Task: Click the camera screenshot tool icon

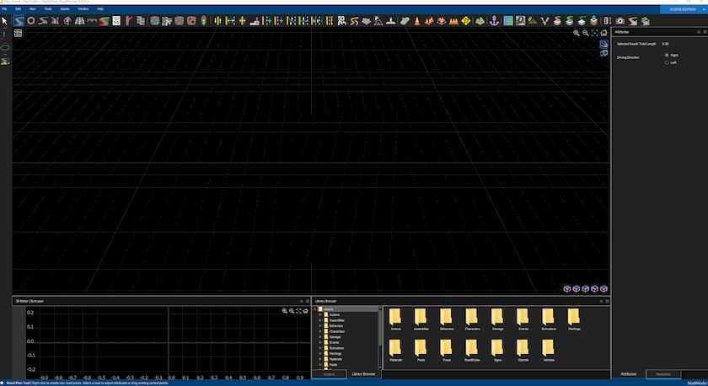Action: pos(620,20)
